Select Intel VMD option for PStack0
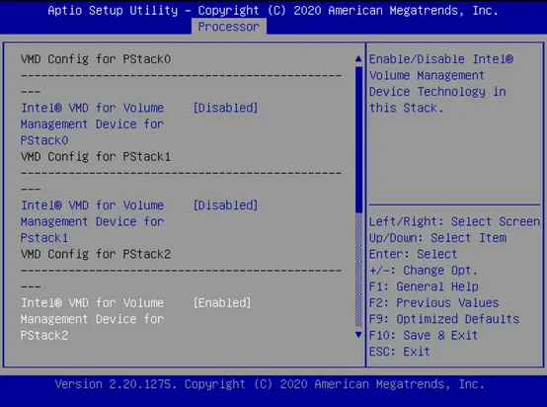Viewport: 547px width, 407px height. pos(93,123)
